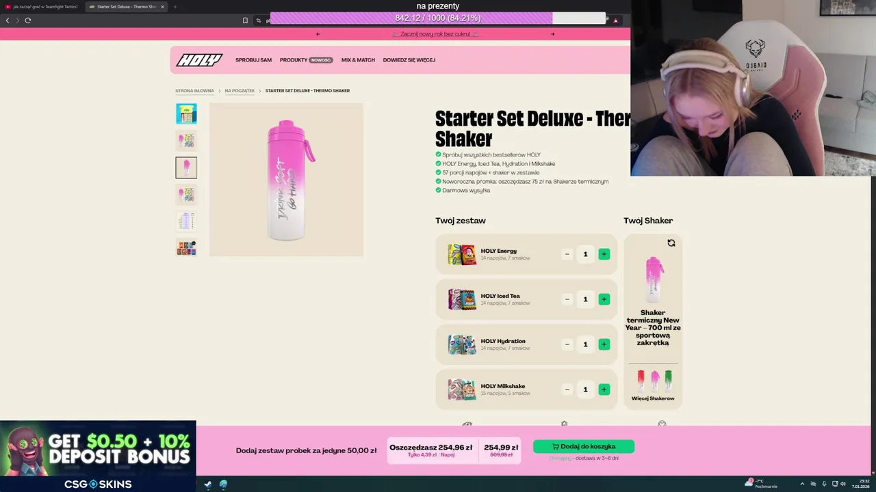Increase HOLY Iced Tea quantity
The image size is (876, 492).
coord(604,299)
